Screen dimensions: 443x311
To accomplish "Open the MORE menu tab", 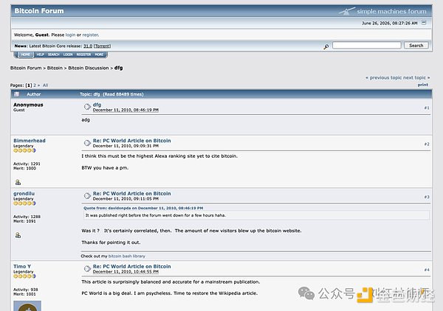I will click(x=99, y=55).
